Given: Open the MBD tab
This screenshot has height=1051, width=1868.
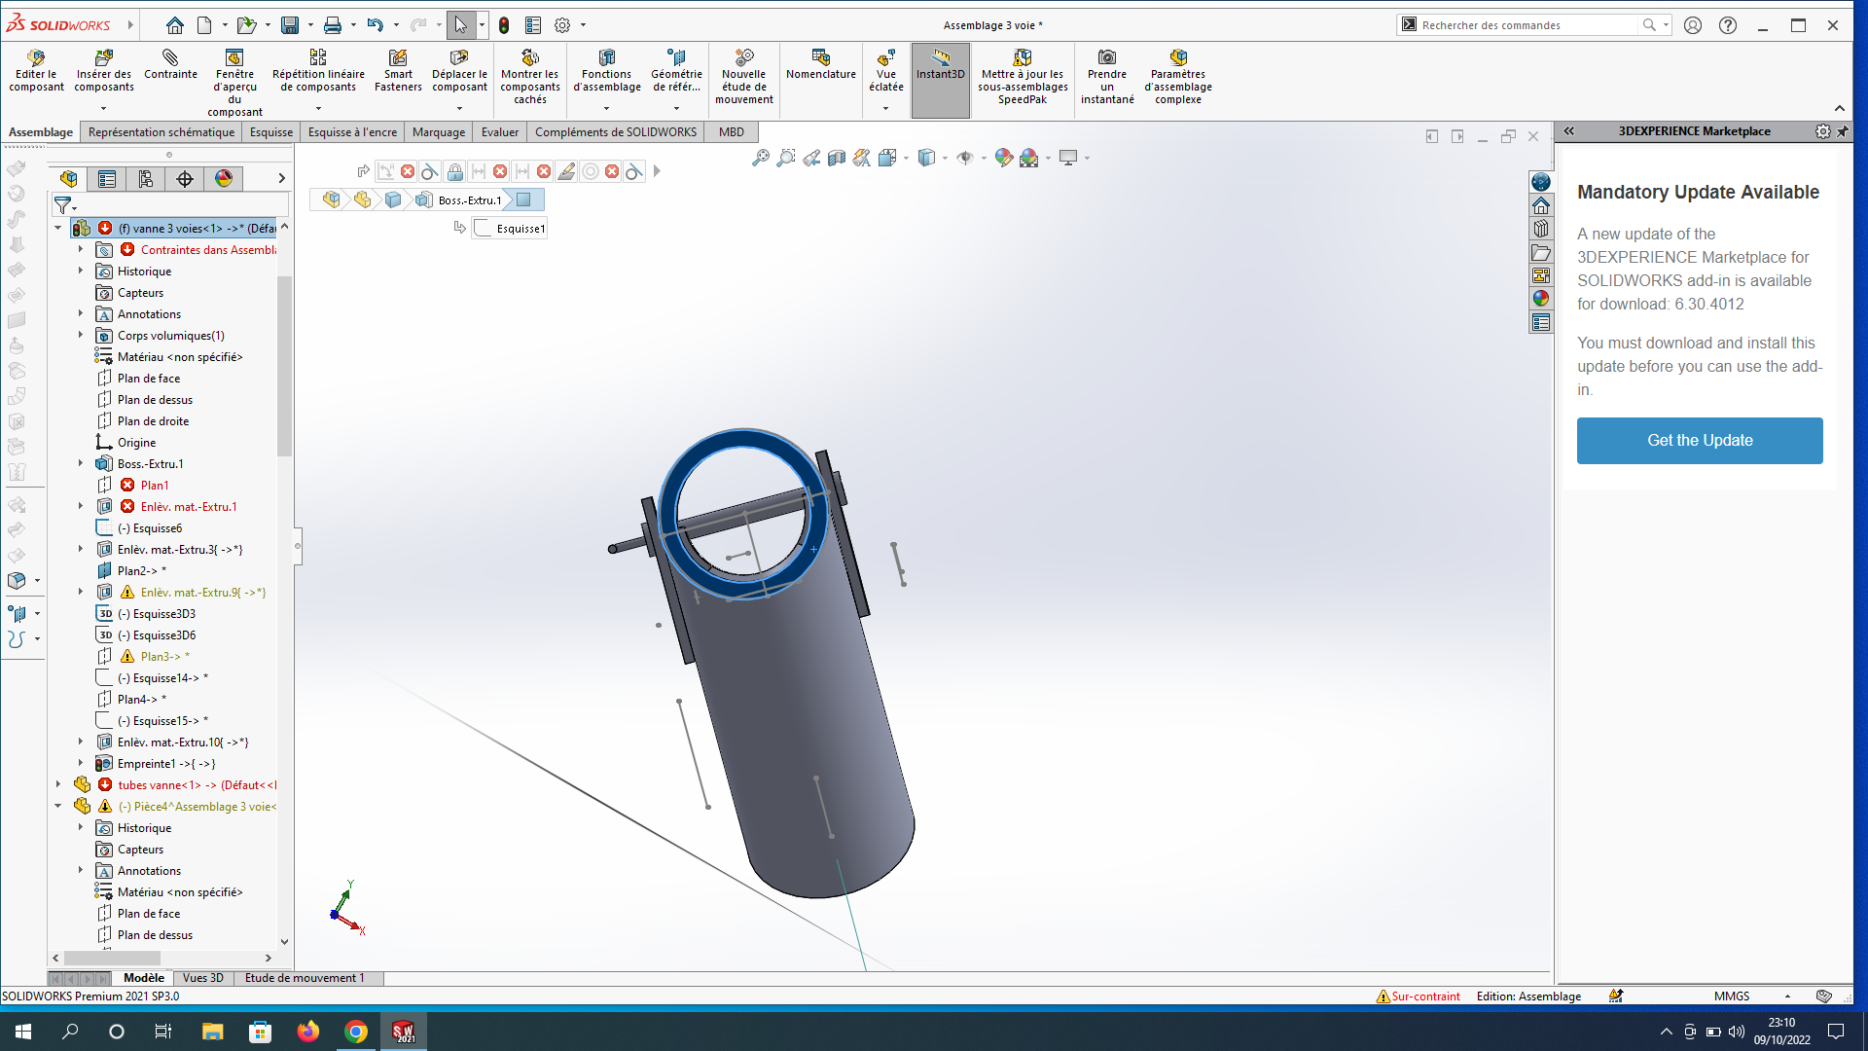Looking at the screenshot, I should [732, 132].
